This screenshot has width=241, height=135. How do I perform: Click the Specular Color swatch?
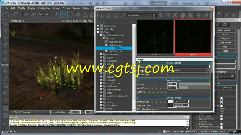[x=170, y=105]
